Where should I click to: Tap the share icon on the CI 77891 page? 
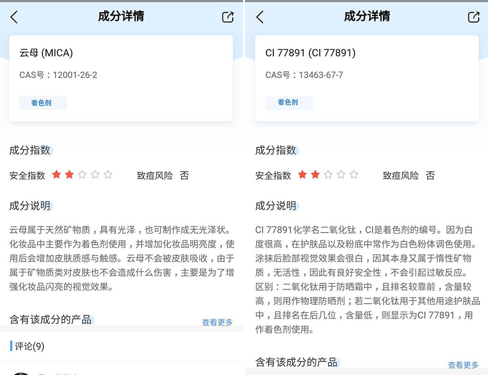pyautogui.click(x=473, y=16)
